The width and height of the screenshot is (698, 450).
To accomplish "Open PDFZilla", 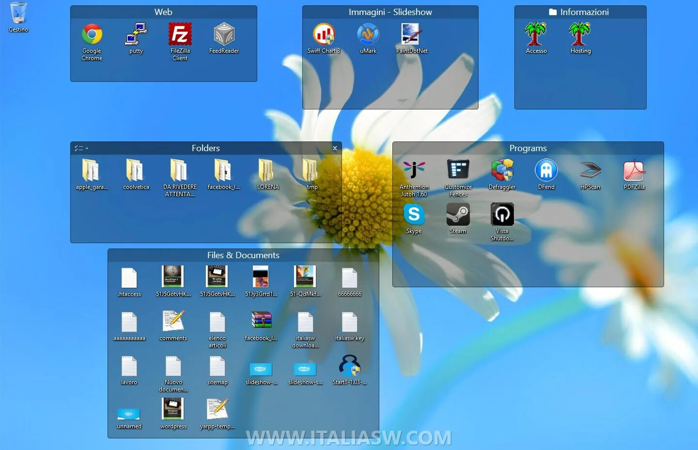I will click(x=635, y=174).
